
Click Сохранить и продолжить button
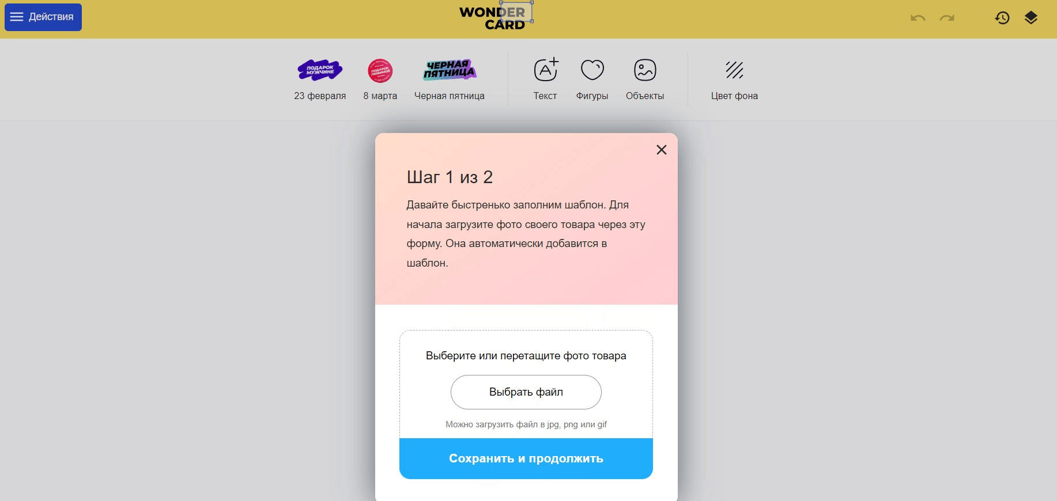tap(526, 458)
